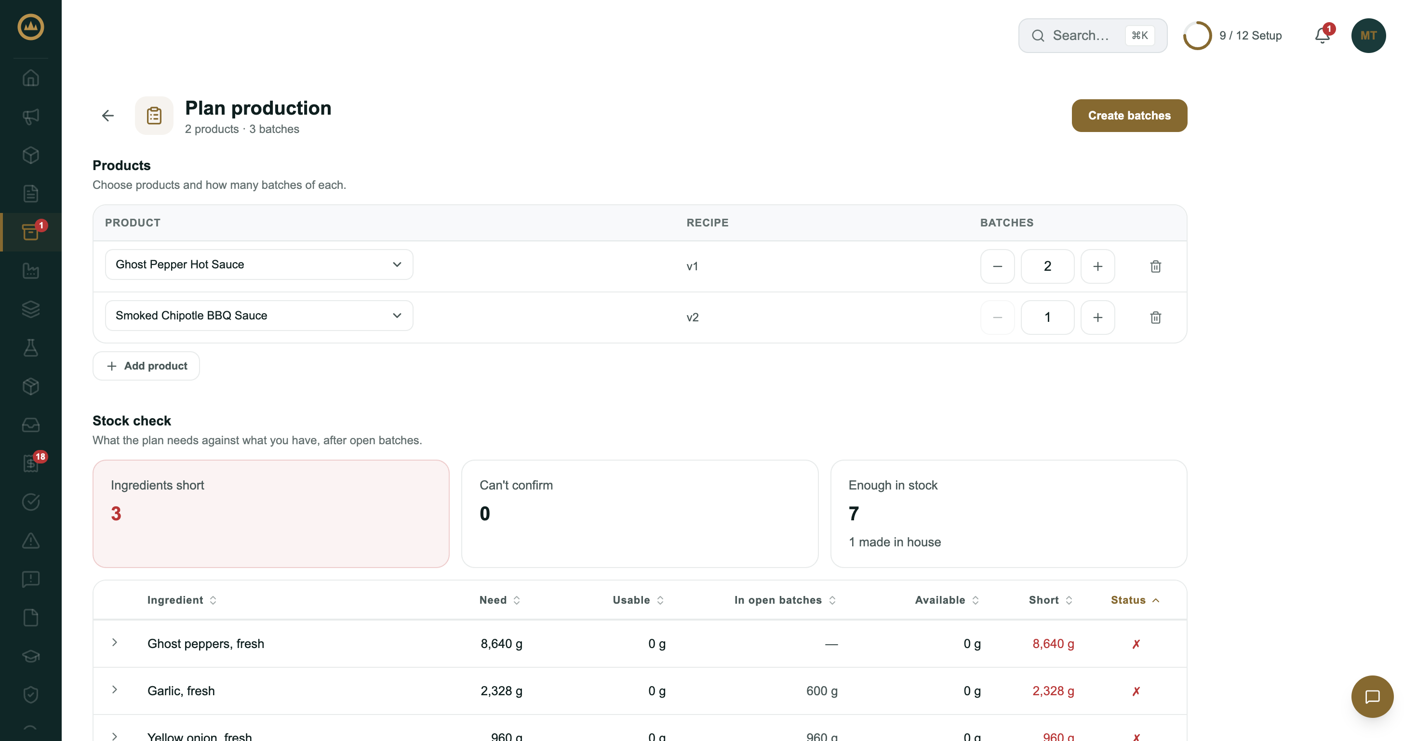Sort by the Available column
Image resolution: width=1417 pixels, height=741 pixels.
[947, 600]
